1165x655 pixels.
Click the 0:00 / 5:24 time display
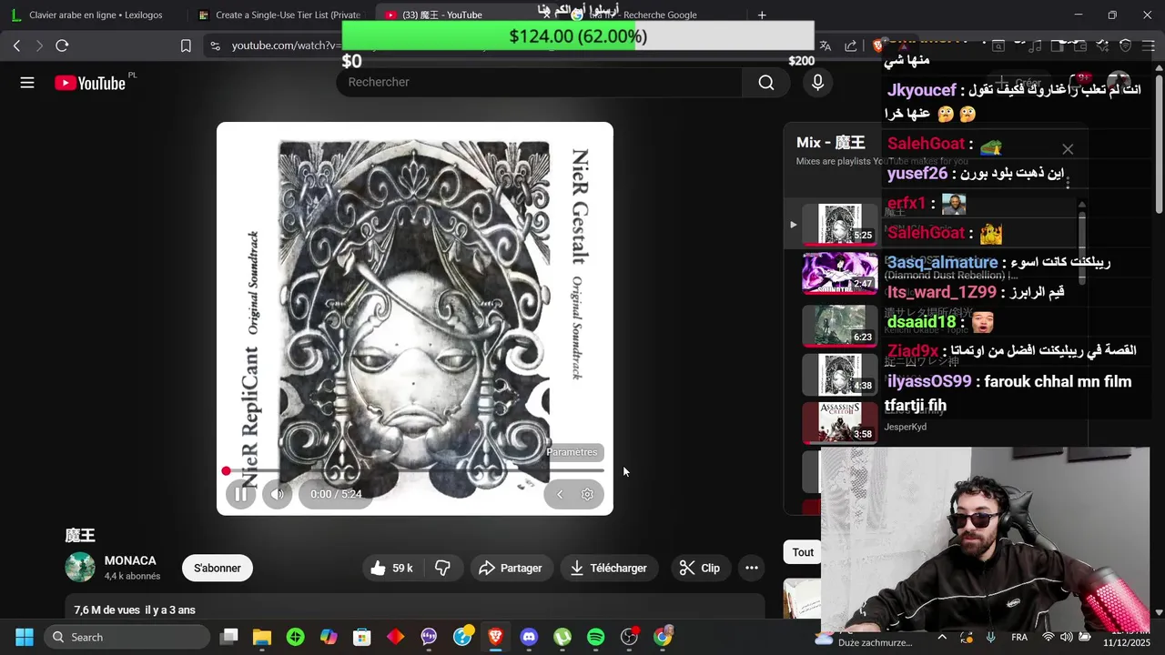pyautogui.click(x=336, y=494)
